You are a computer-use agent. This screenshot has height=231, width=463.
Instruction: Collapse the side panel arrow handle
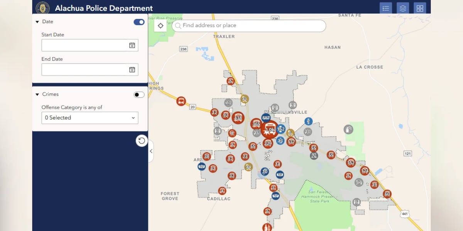coord(151,151)
